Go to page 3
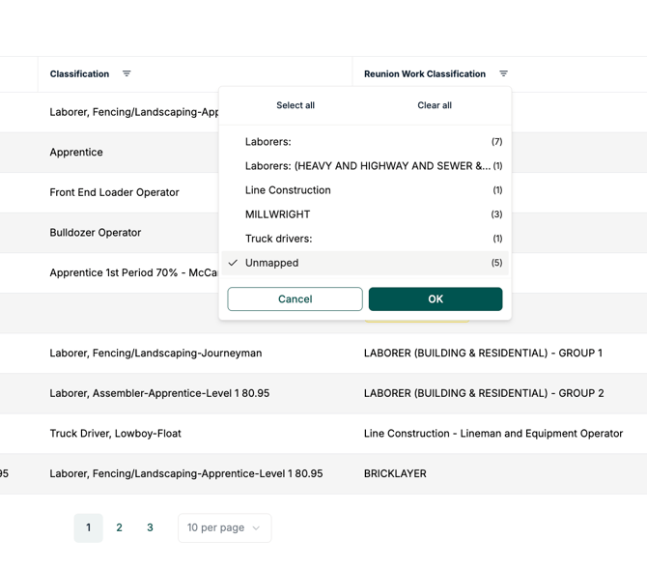 tap(150, 527)
